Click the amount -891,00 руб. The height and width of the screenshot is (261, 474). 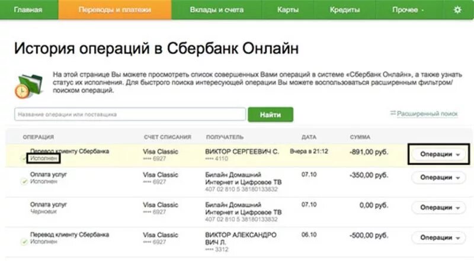point(369,152)
